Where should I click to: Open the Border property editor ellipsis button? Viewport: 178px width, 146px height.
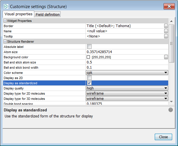166,26
